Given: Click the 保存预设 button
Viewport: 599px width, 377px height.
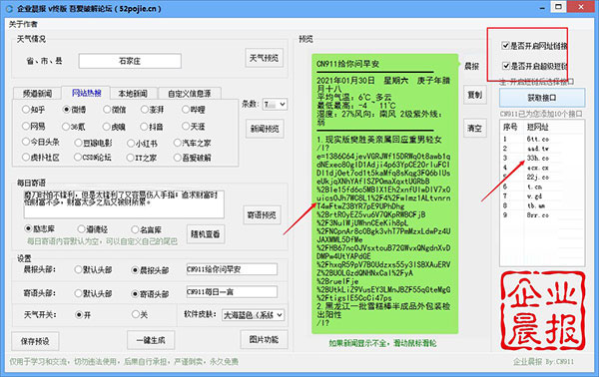Looking at the screenshot, I should tap(35, 341).
